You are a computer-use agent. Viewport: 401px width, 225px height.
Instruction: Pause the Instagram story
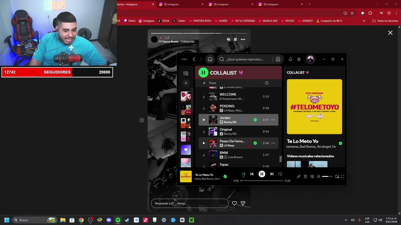[x=235, y=39]
